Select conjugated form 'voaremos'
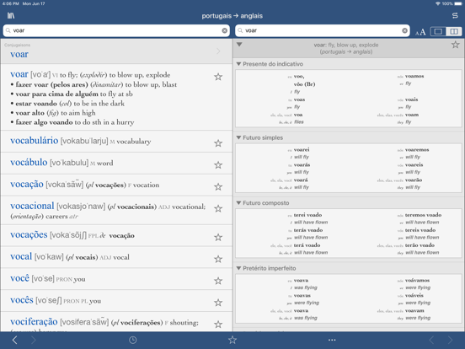 click(417, 149)
